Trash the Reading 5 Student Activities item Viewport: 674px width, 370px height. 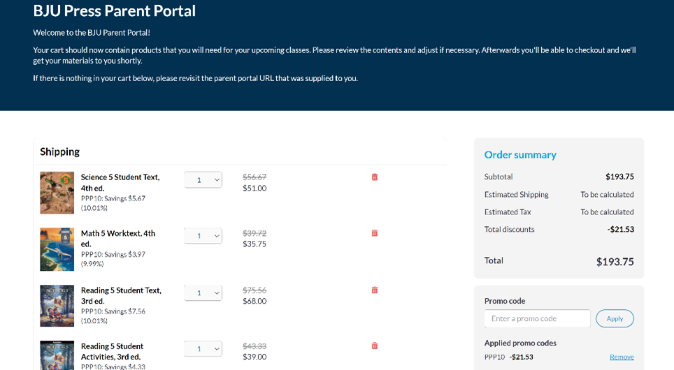tap(374, 346)
